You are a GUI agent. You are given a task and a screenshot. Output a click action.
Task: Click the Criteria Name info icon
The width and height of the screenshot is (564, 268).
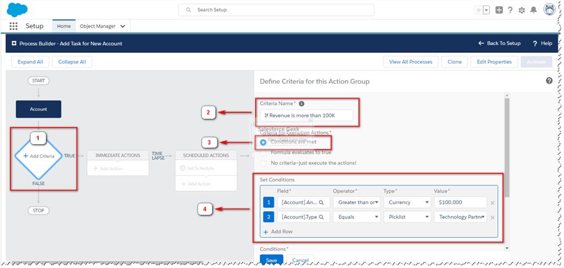click(x=301, y=103)
